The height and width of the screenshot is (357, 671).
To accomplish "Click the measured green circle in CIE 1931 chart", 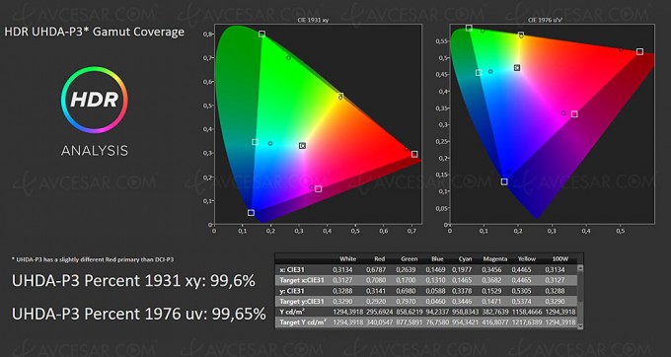I will click(288, 58).
